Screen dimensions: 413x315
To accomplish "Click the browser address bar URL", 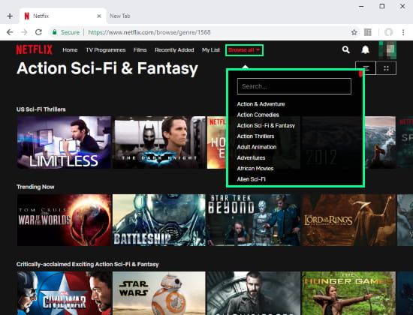I will coord(149,32).
